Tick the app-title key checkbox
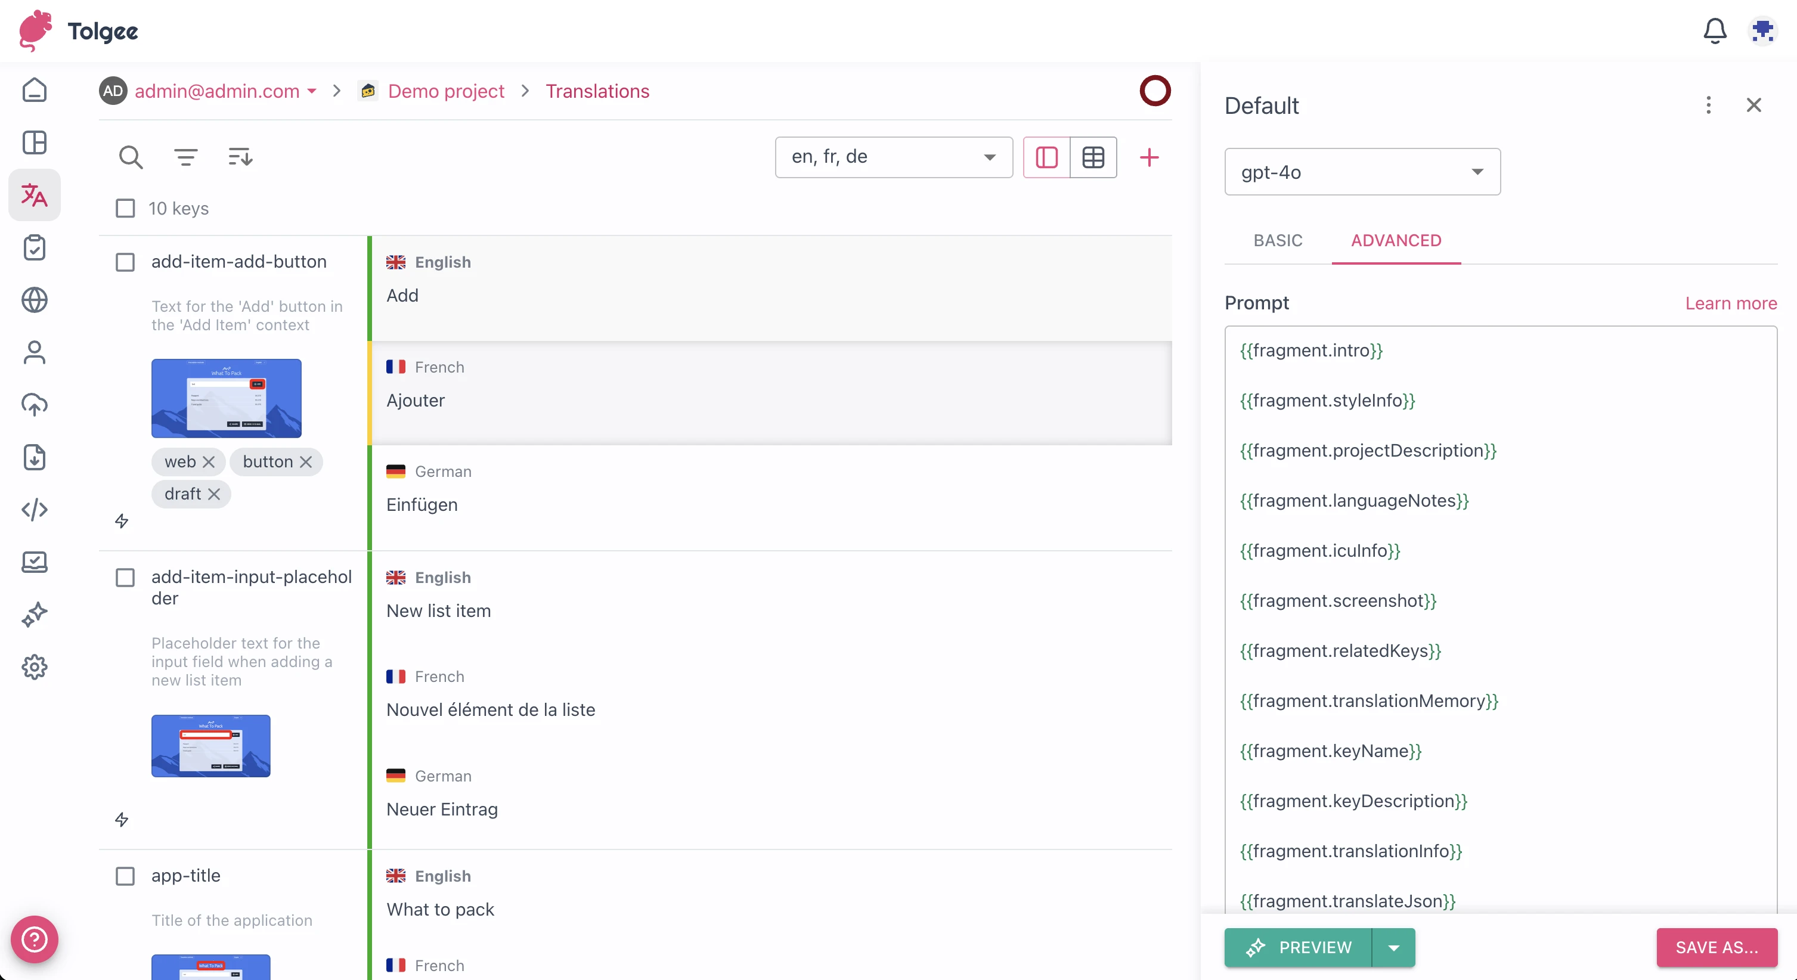 [125, 876]
